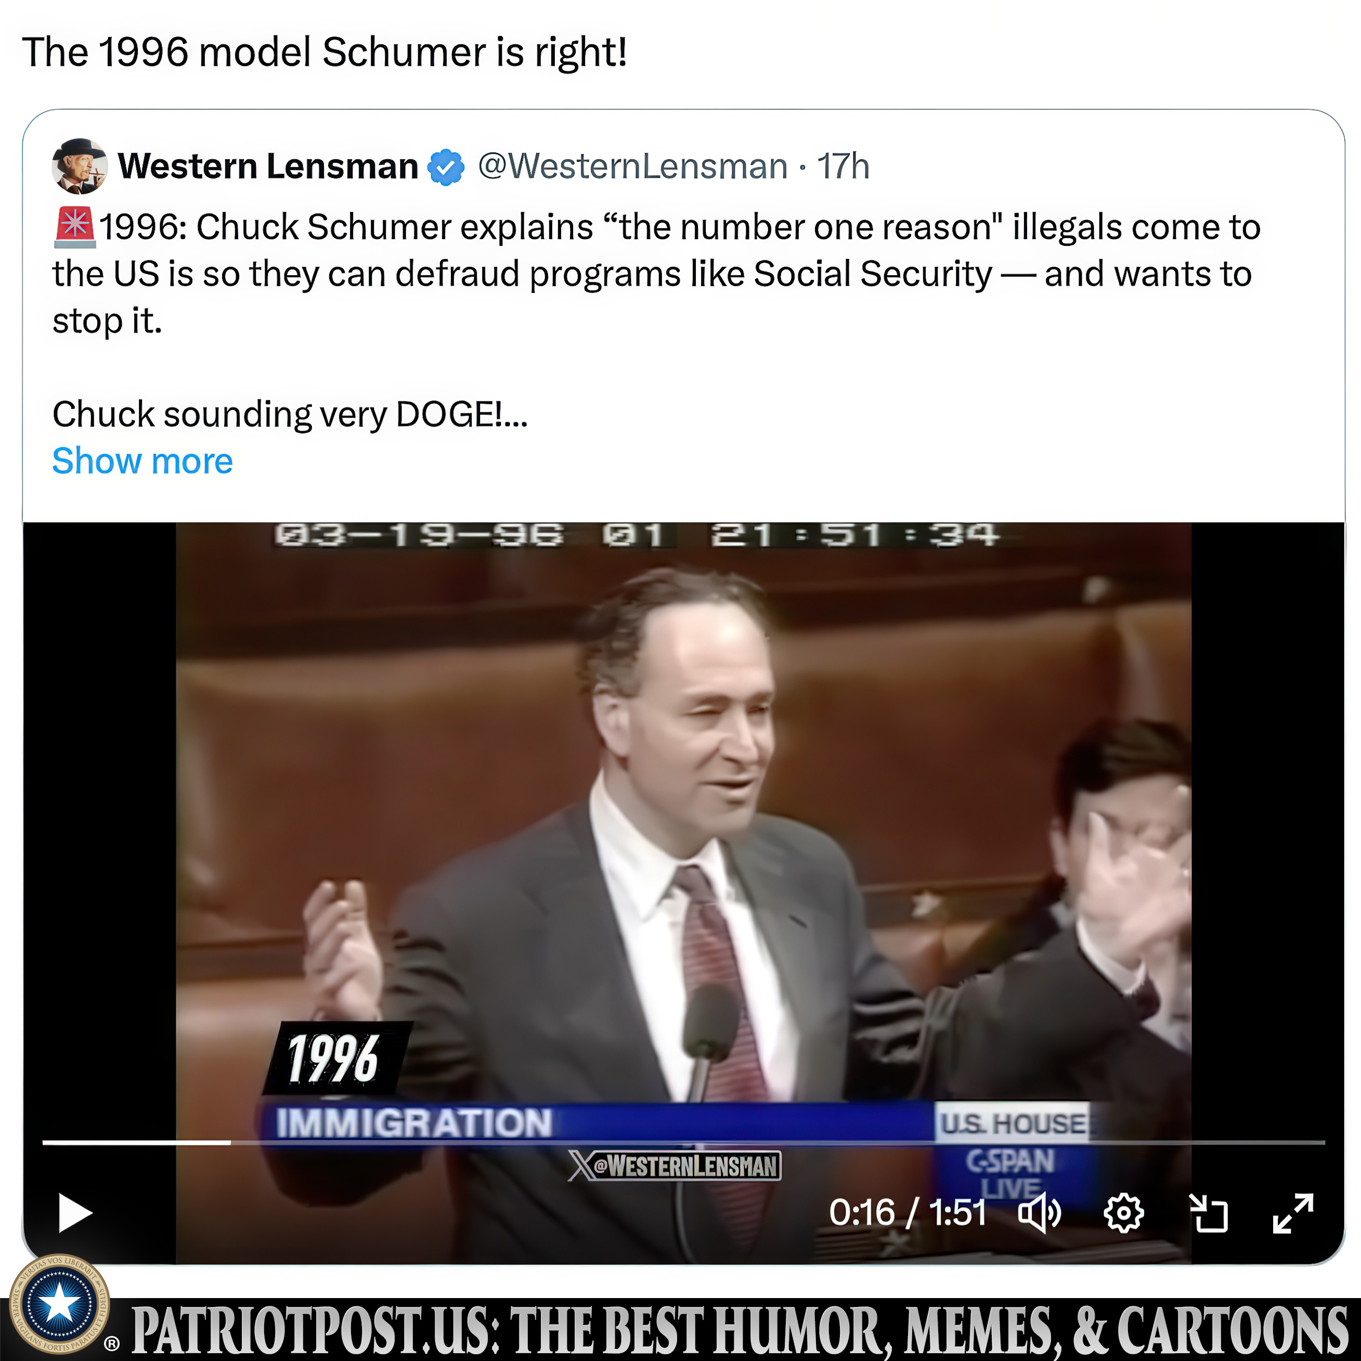Open Western Lensman profile avatar
This screenshot has height=1361, width=1361.
(80, 166)
